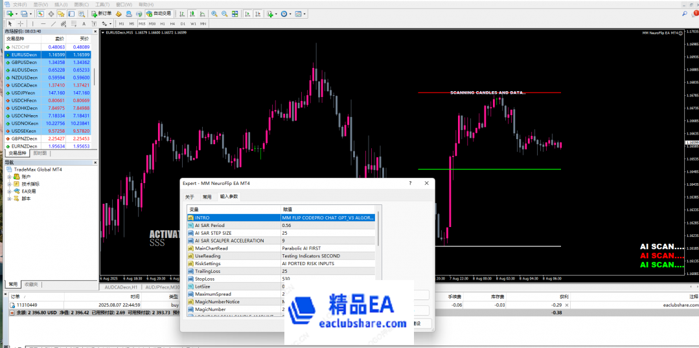The image size is (699, 348).
Task: Select the horizontal line drawing tool
Action: tap(43, 24)
